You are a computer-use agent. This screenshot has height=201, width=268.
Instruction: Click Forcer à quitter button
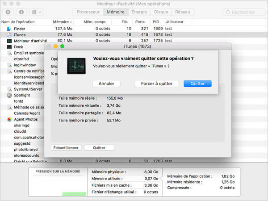(x=157, y=84)
